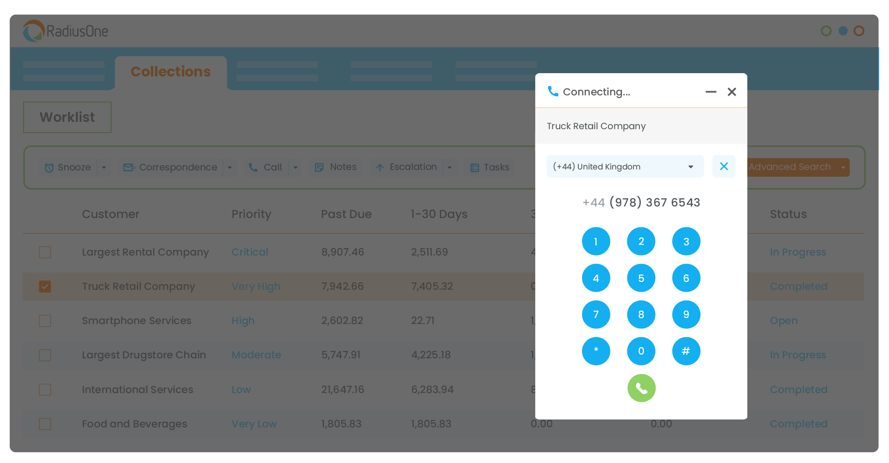Click the Correspondence envelope icon

coord(128,167)
